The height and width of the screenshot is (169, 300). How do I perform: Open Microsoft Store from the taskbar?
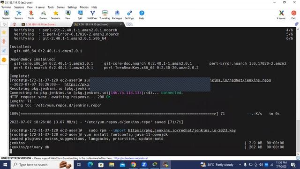pyautogui.click(x=101, y=165)
